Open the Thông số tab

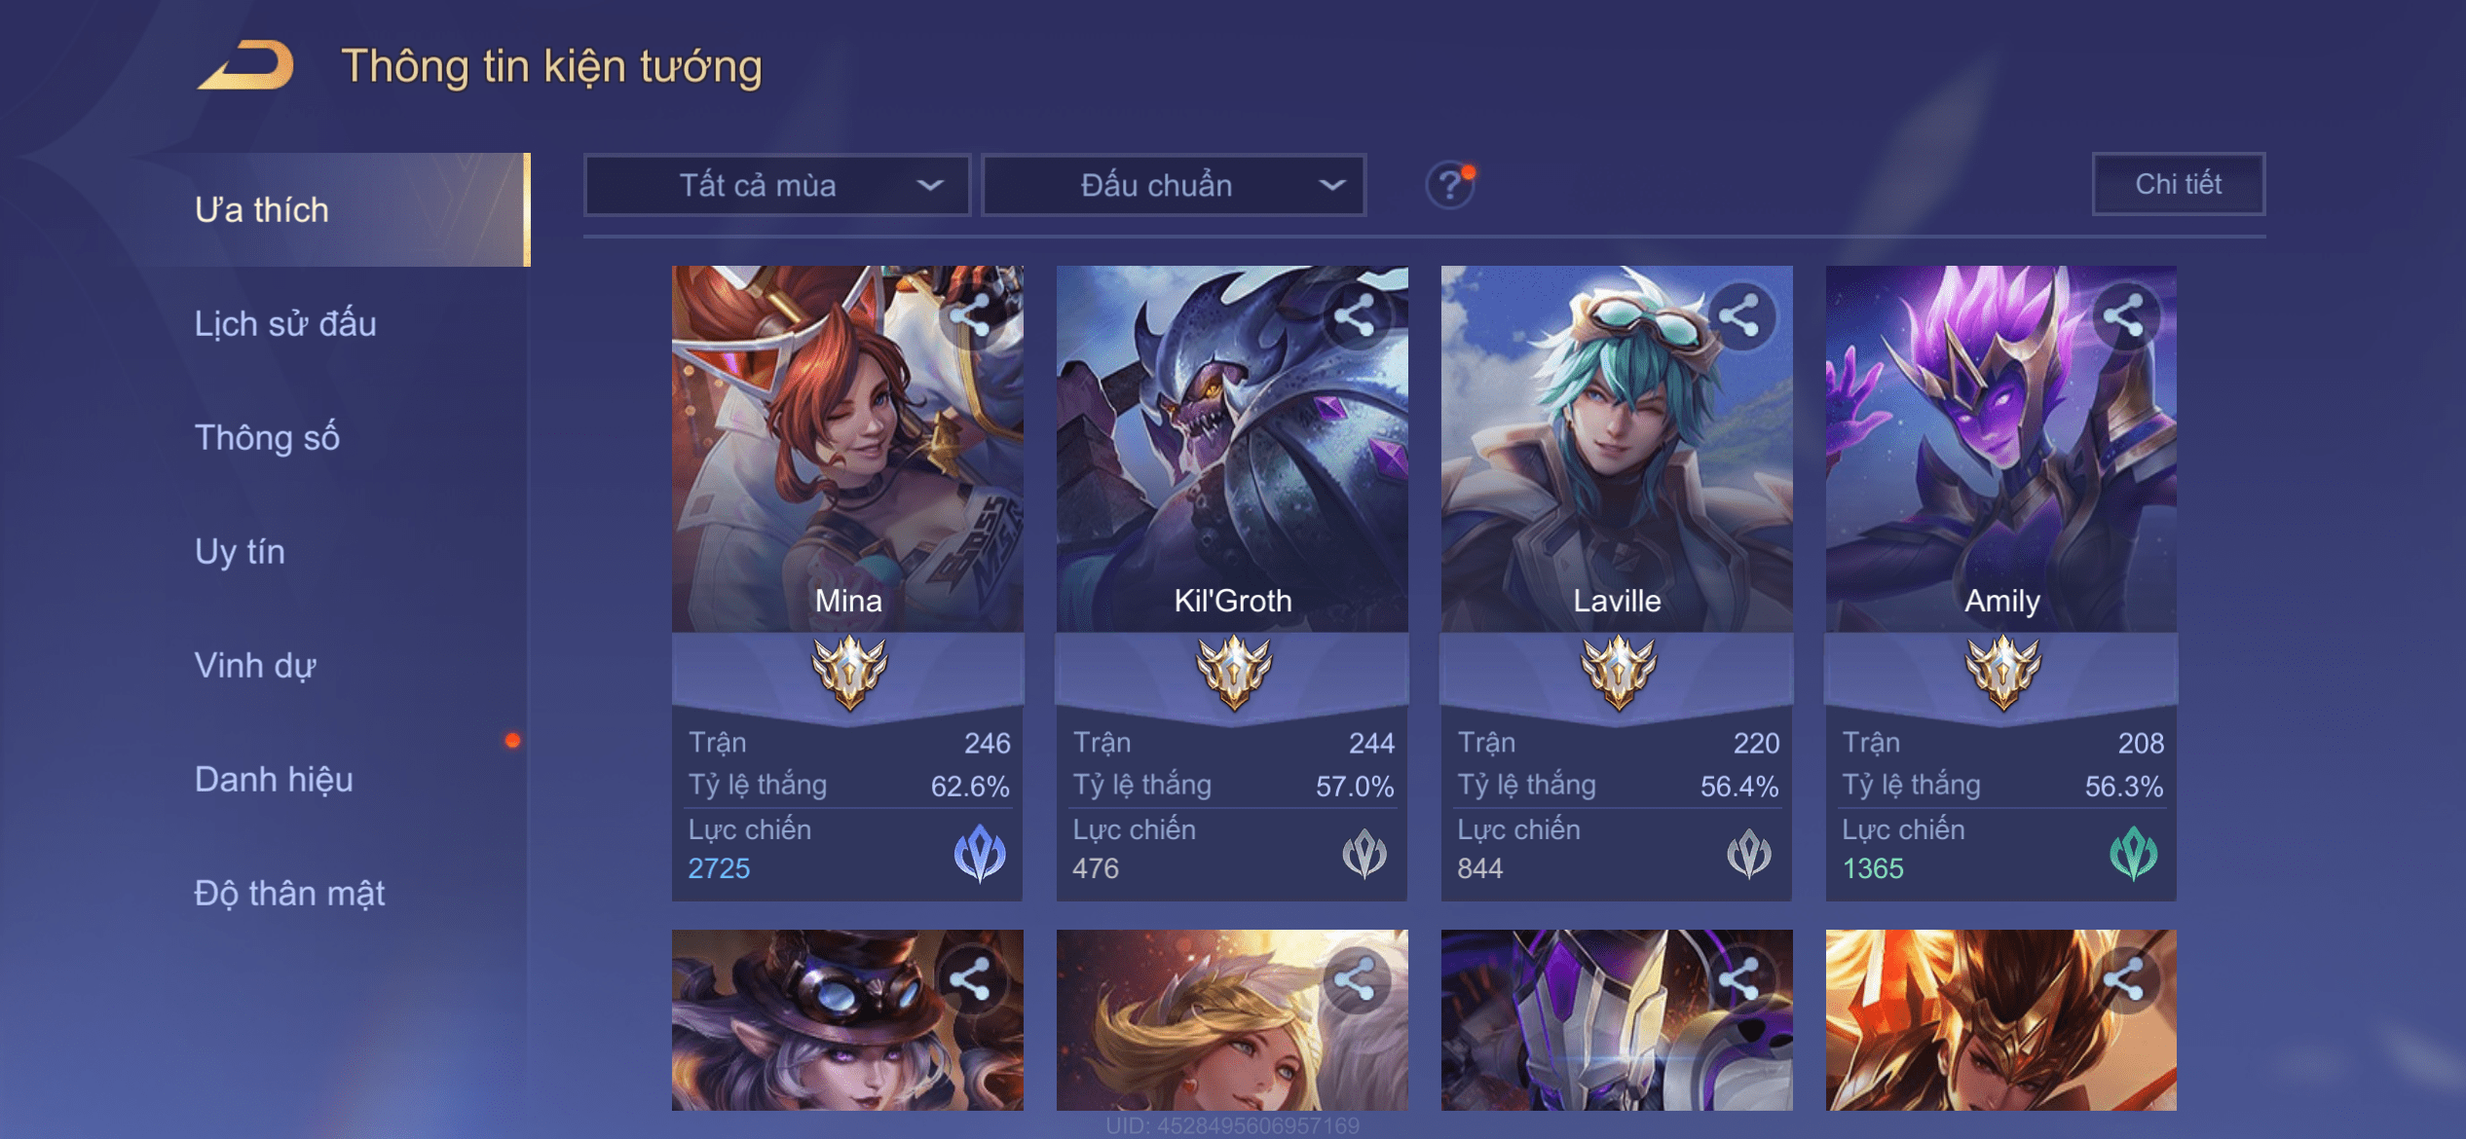tap(267, 437)
